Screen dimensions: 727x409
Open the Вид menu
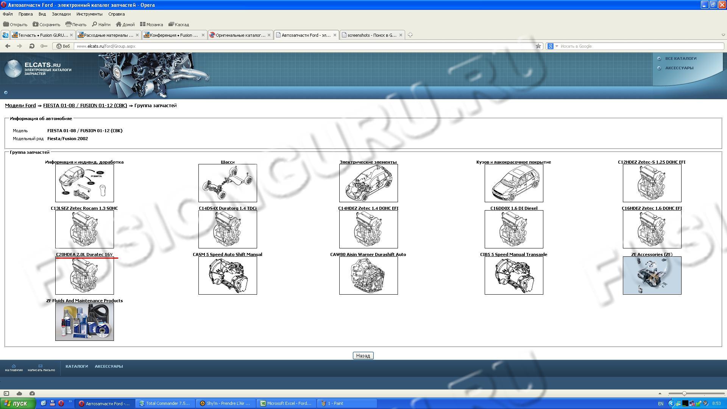pos(42,14)
